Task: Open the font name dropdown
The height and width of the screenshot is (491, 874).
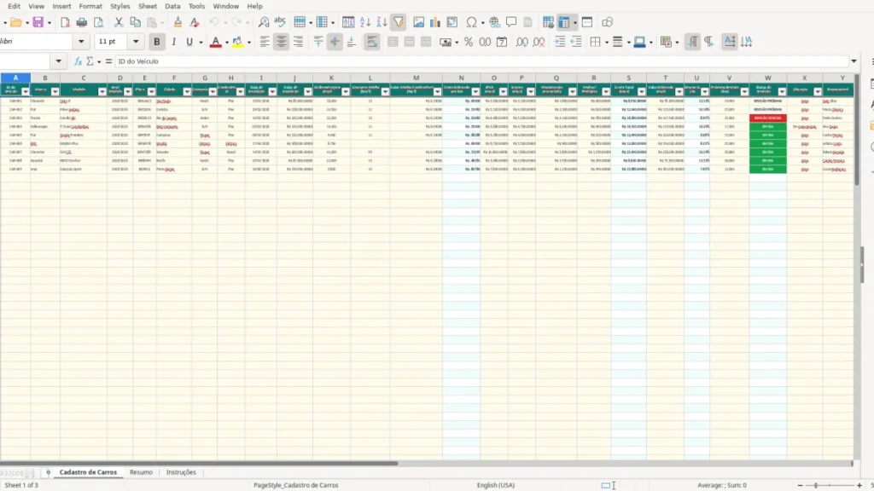Action: coord(81,41)
